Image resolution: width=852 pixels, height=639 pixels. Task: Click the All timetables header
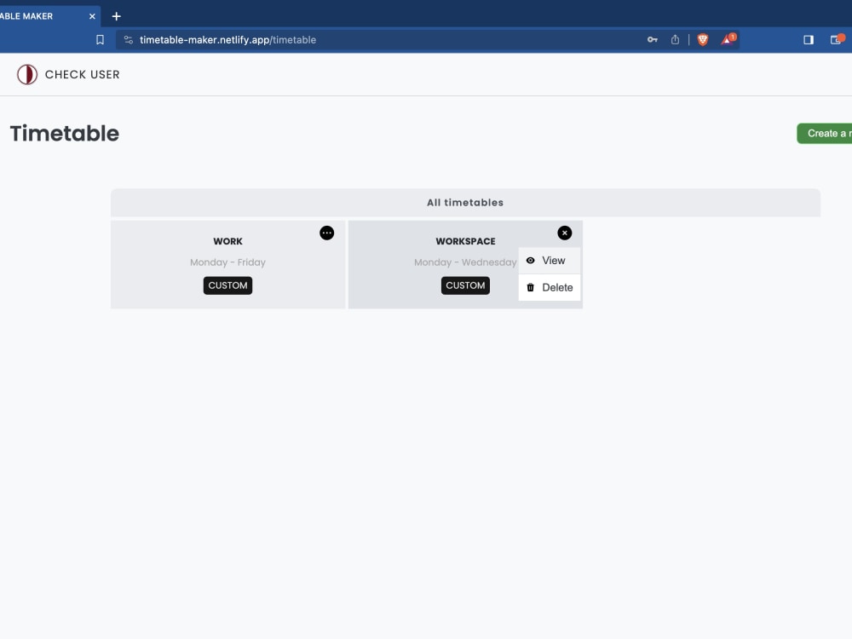pos(465,203)
